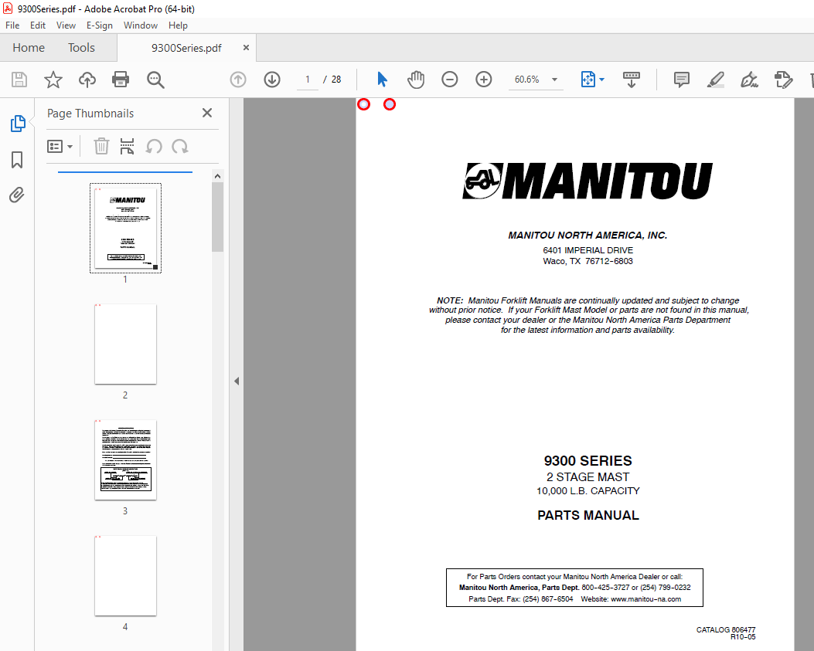Click '10,000 L.B. CAPACITY' text
Screen dimensions: 814x651
pyautogui.click(x=588, y=490)
